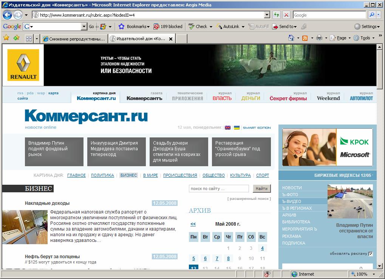
Task: Open the В МИРЕ section link
Action: 150,175
